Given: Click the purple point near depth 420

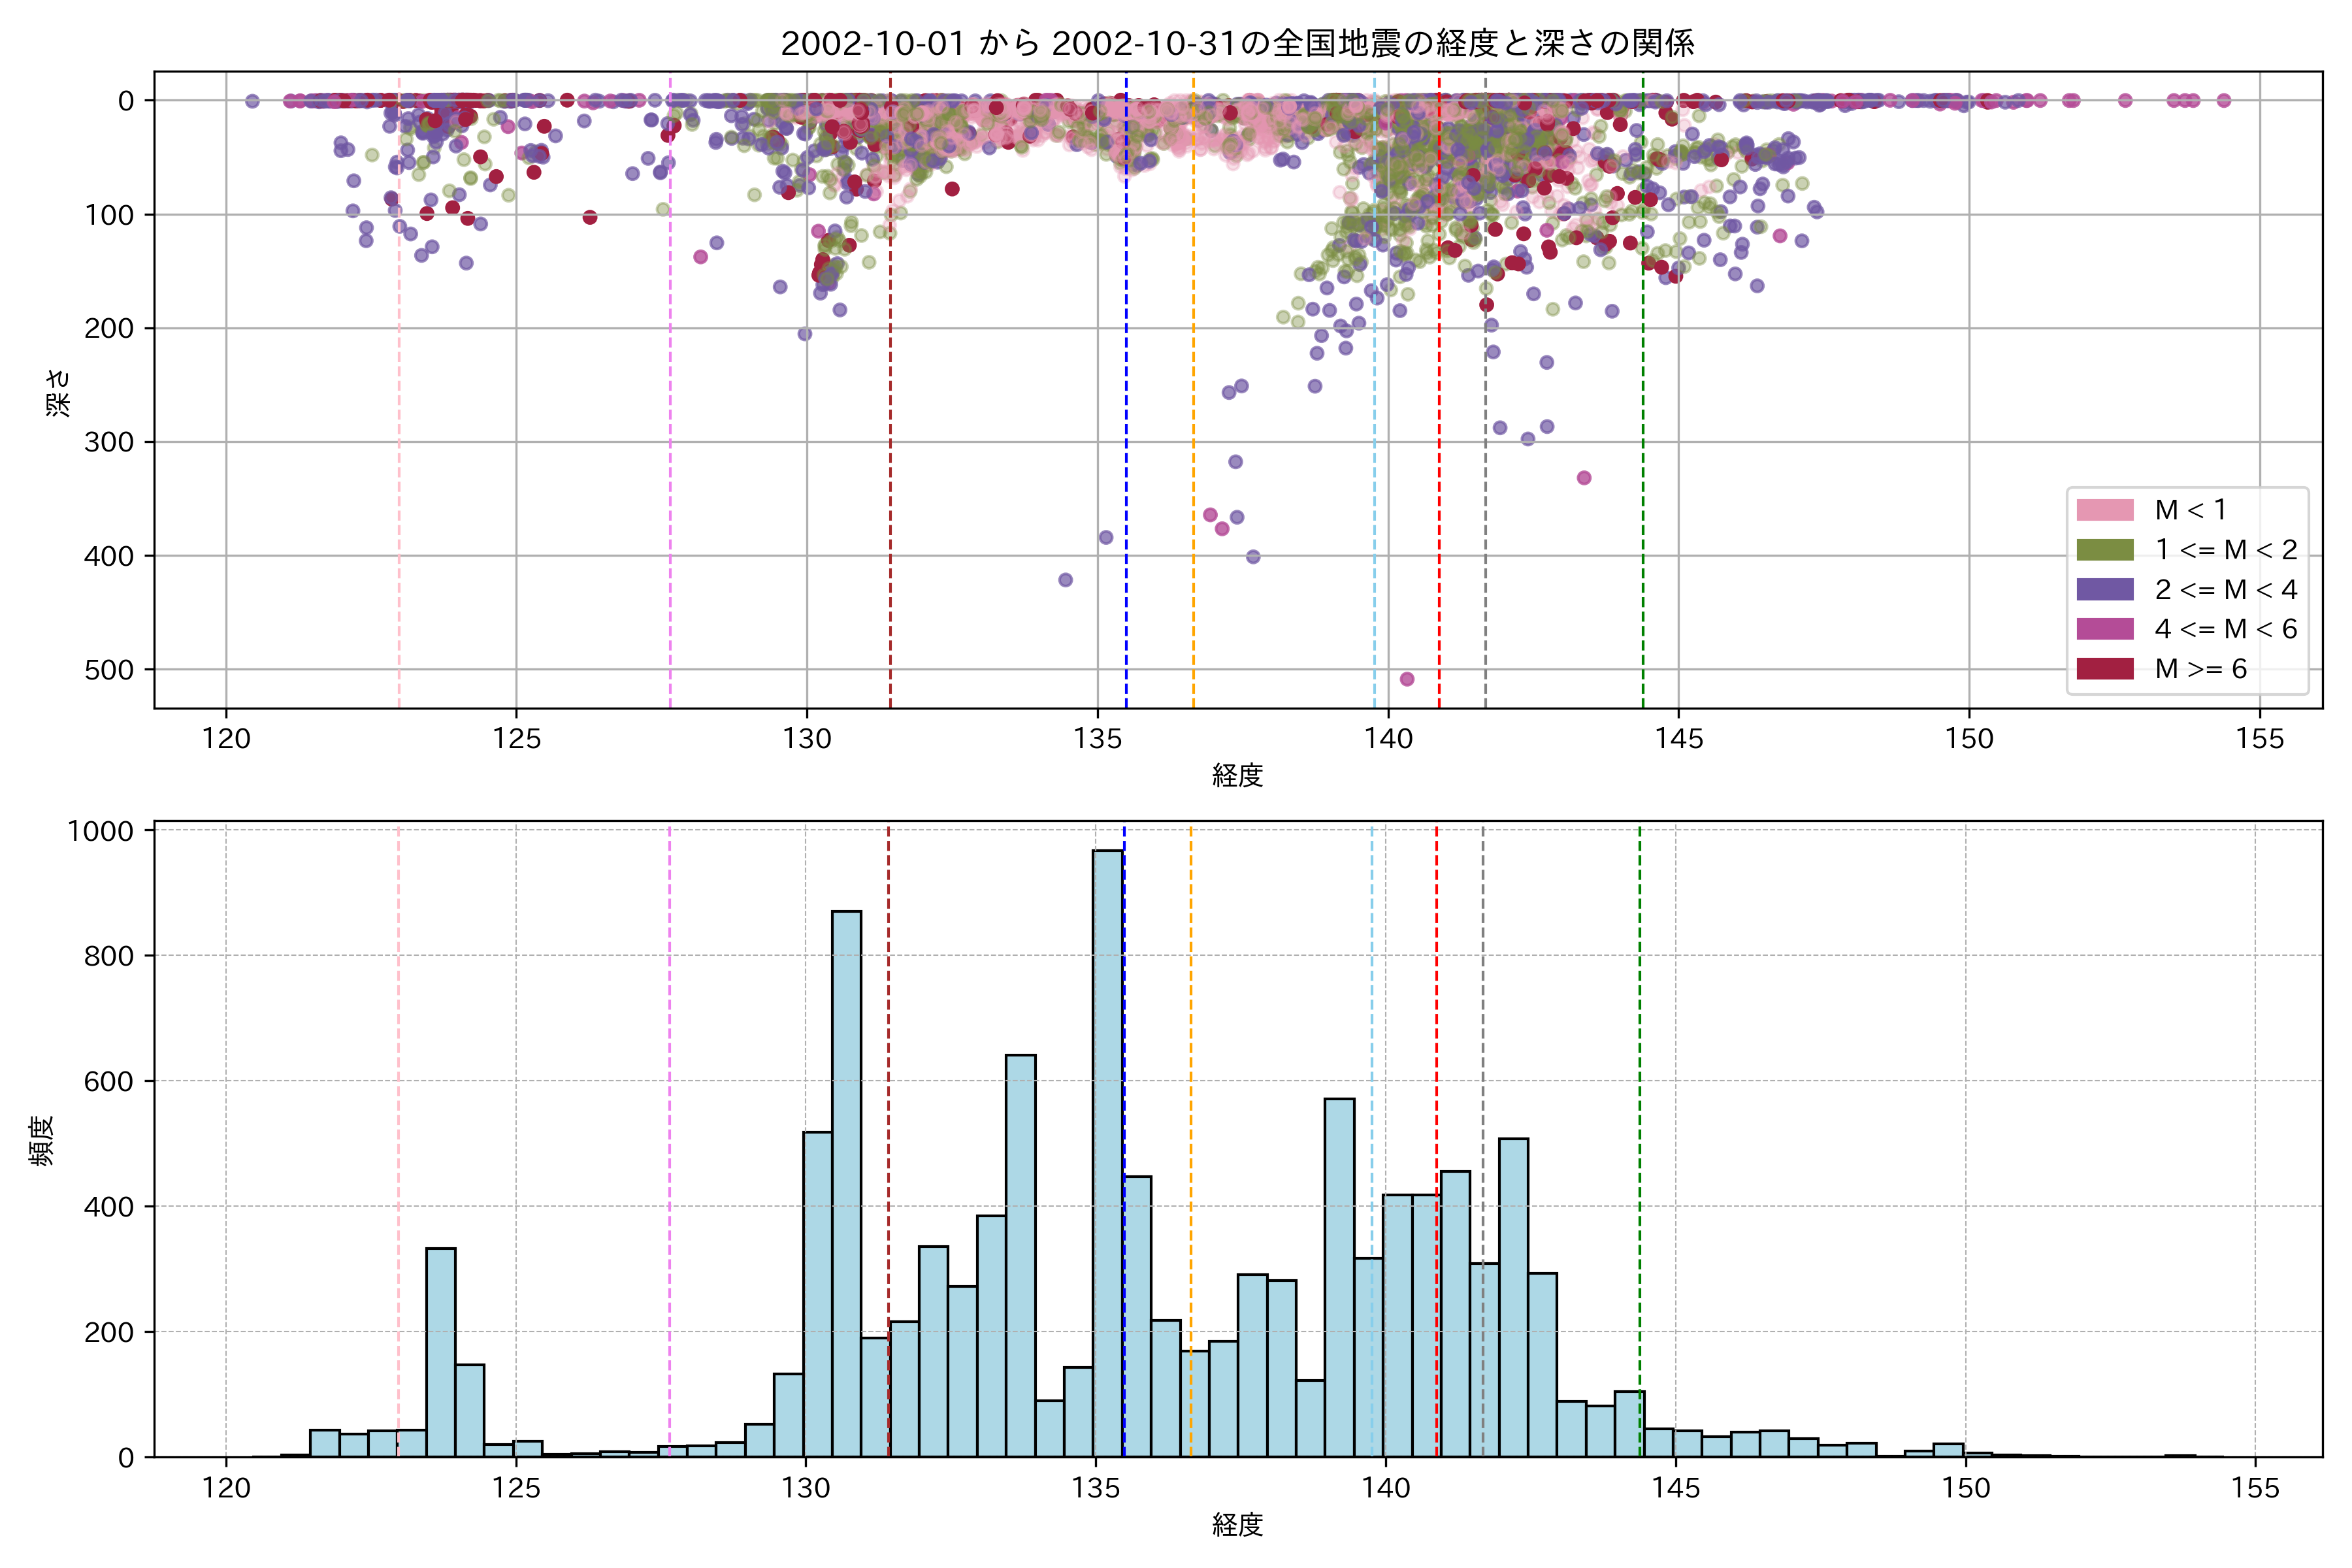Looking at the screenshot, I should [x=1065, y=580].
